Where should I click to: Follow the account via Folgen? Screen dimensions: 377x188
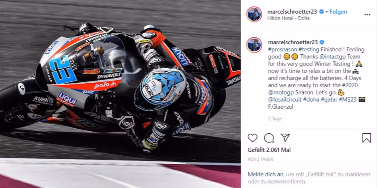[338, 12]
